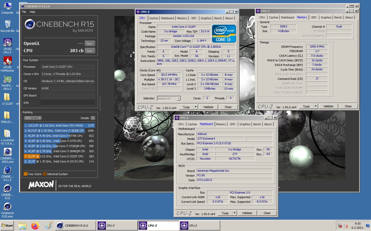371x231 pixels.
Task: Open Tools dropdown arrow in CPU tab window
Action: point(196,107)
